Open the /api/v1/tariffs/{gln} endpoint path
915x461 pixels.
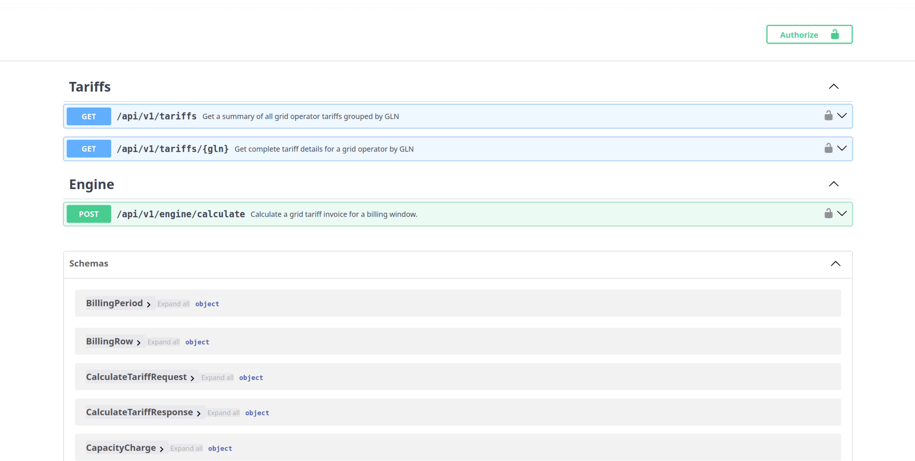coord(173,149)
